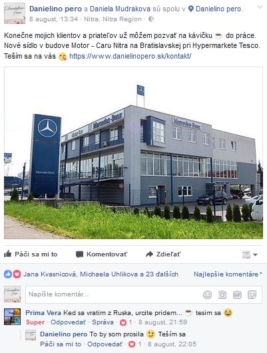Screen dimensions: 267x353
Task: Click the emoji icon in comment box
Action: tap(207, 294)
